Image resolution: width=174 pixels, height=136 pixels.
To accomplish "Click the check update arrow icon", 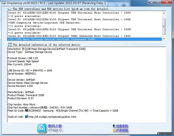I will tap(114, 126).
